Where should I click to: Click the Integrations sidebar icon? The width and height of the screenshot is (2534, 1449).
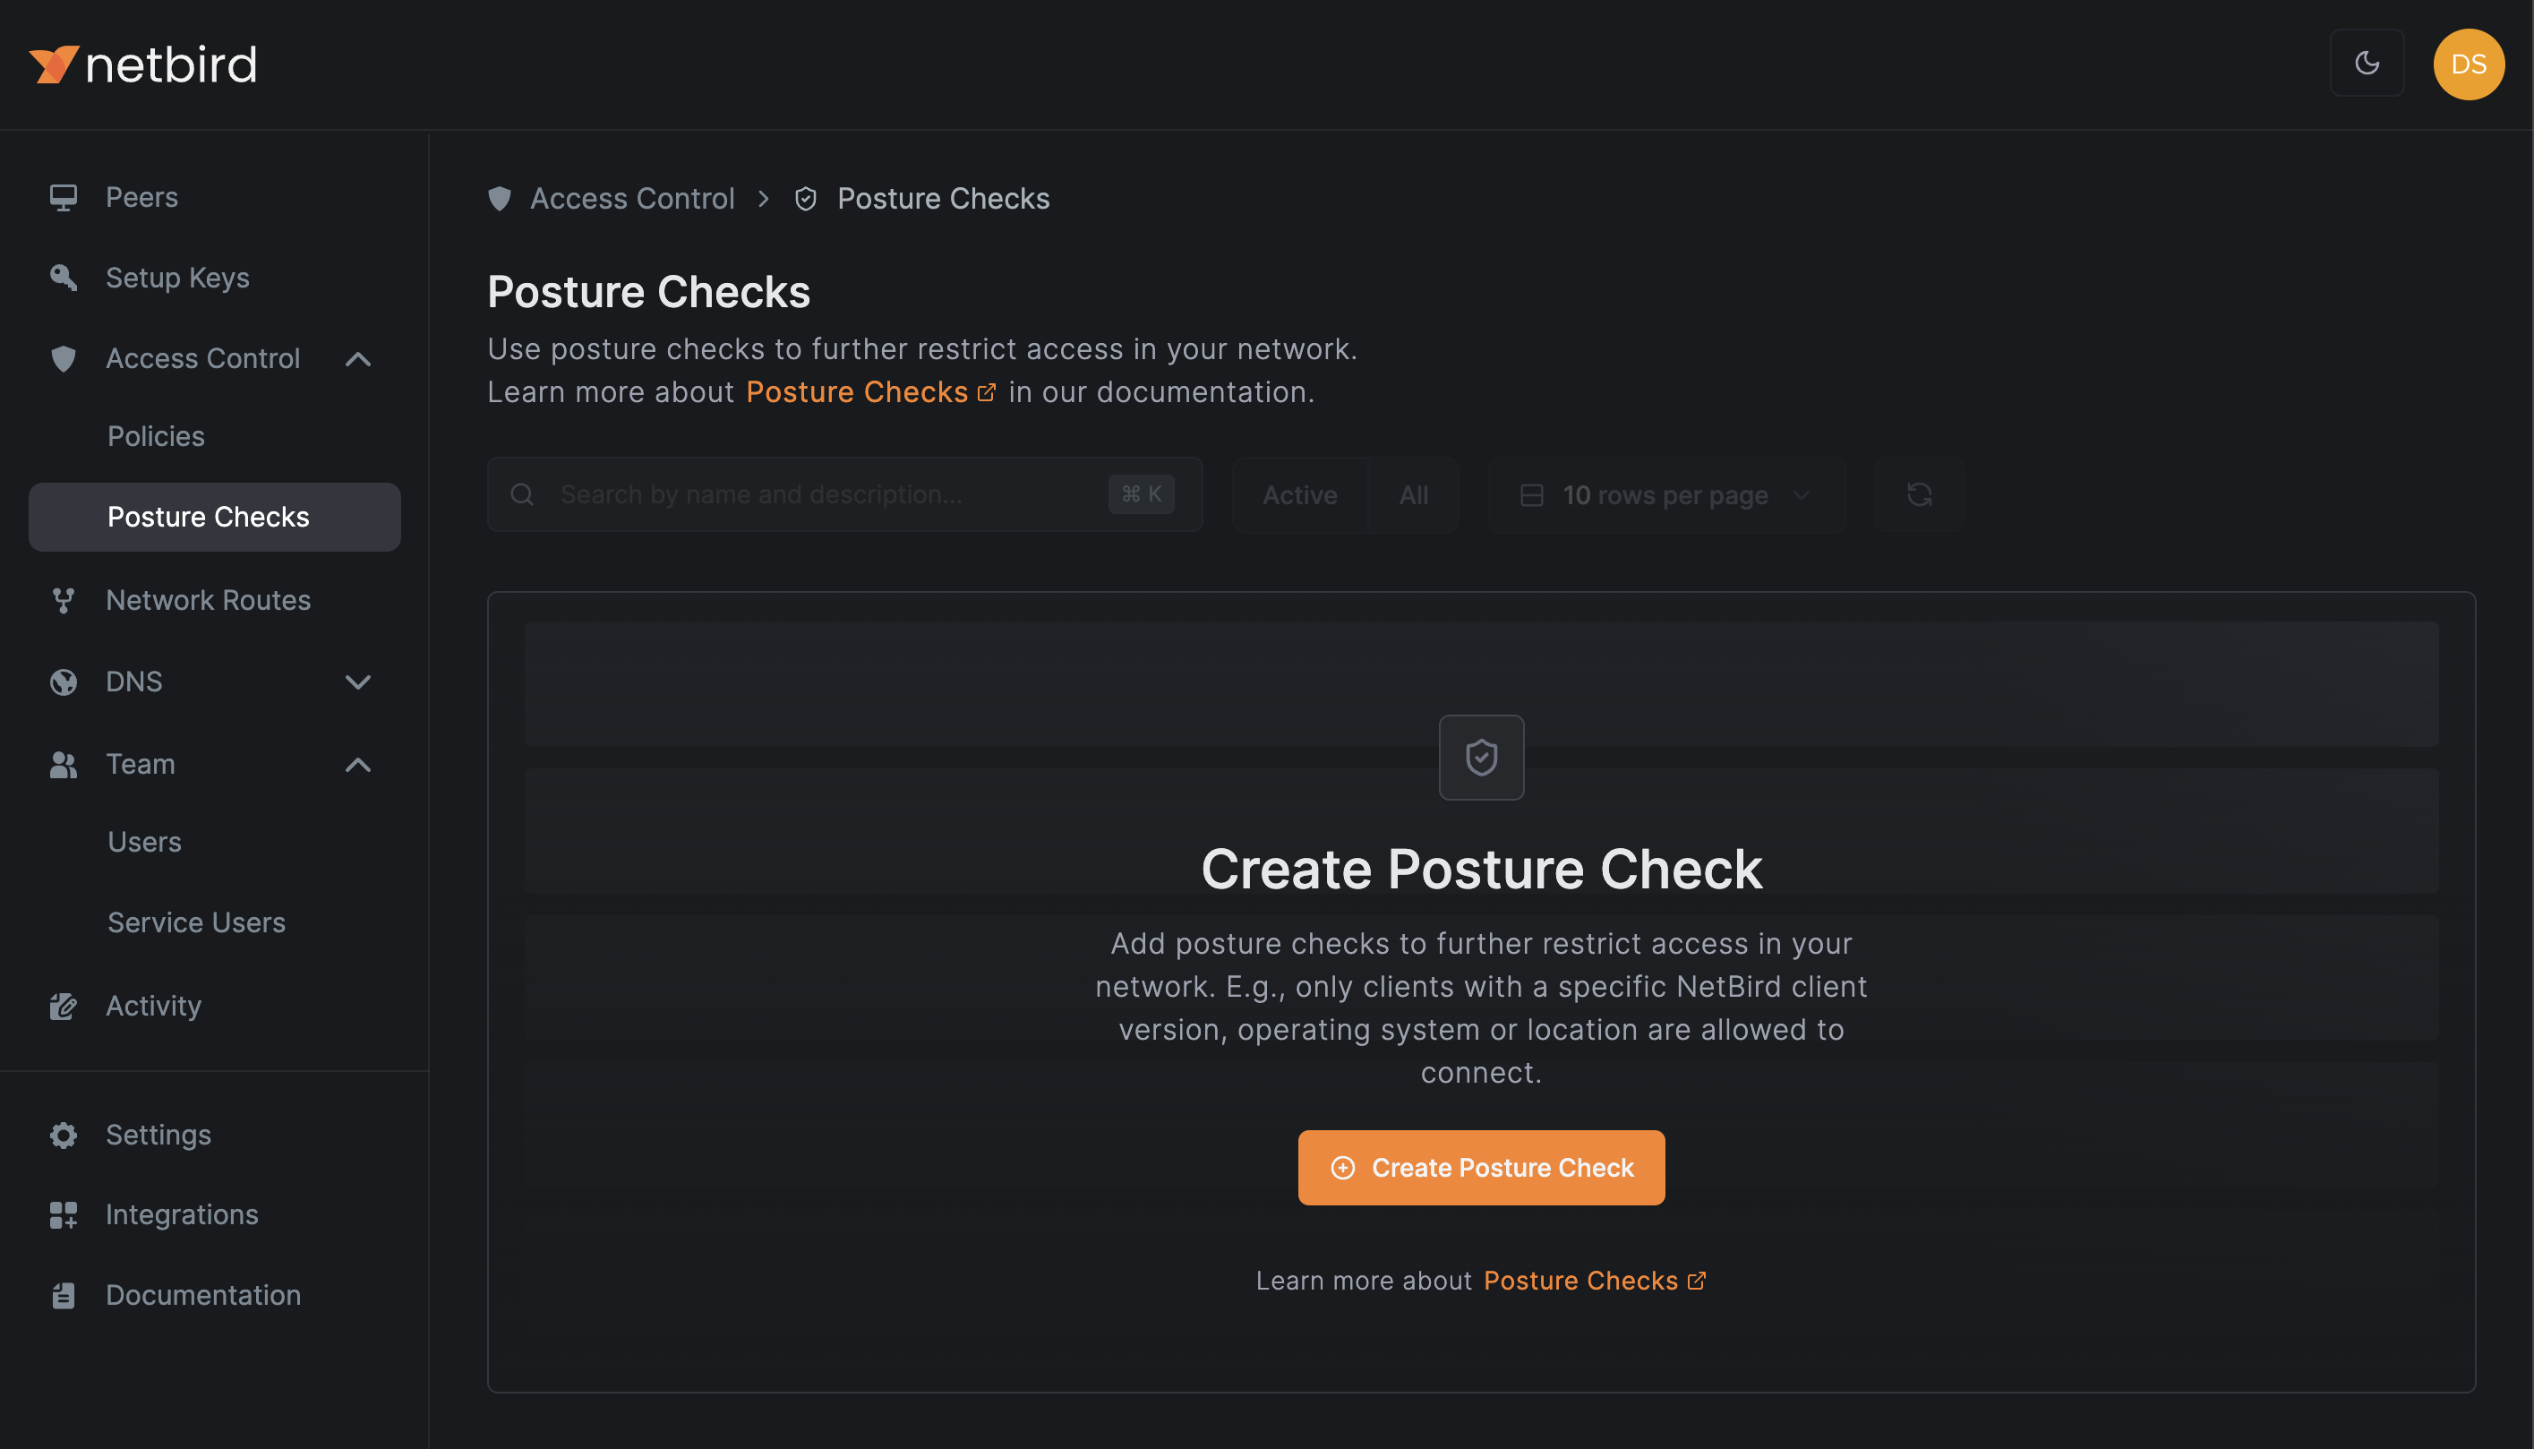click(63, 1213)
